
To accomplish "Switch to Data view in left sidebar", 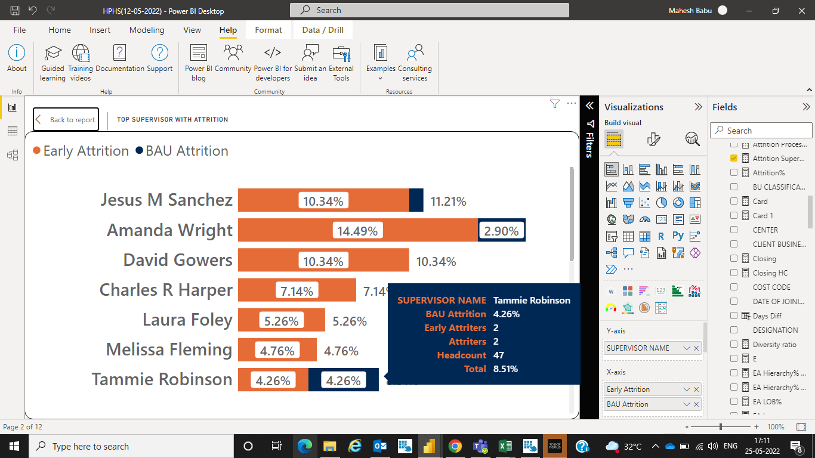I will pos(13,131).
